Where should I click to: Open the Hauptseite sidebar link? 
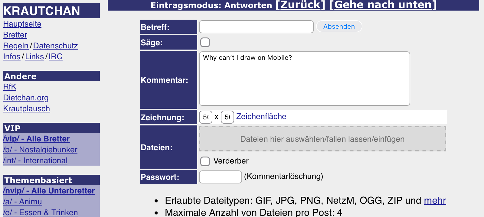(22, 24)
